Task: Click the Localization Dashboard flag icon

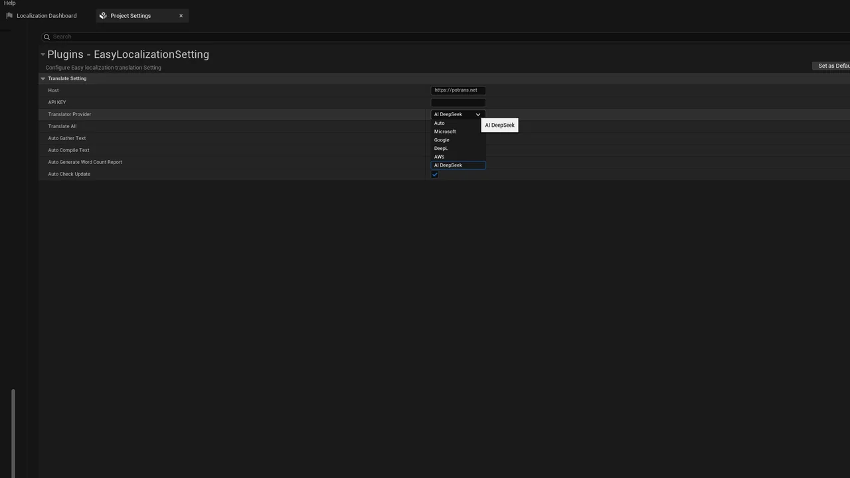Action: tap(9, 15)
